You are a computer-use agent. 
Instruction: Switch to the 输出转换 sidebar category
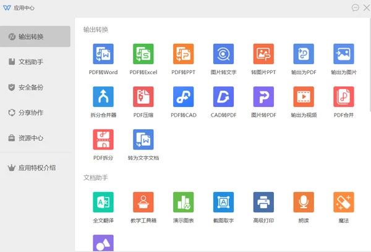point(35,36)
